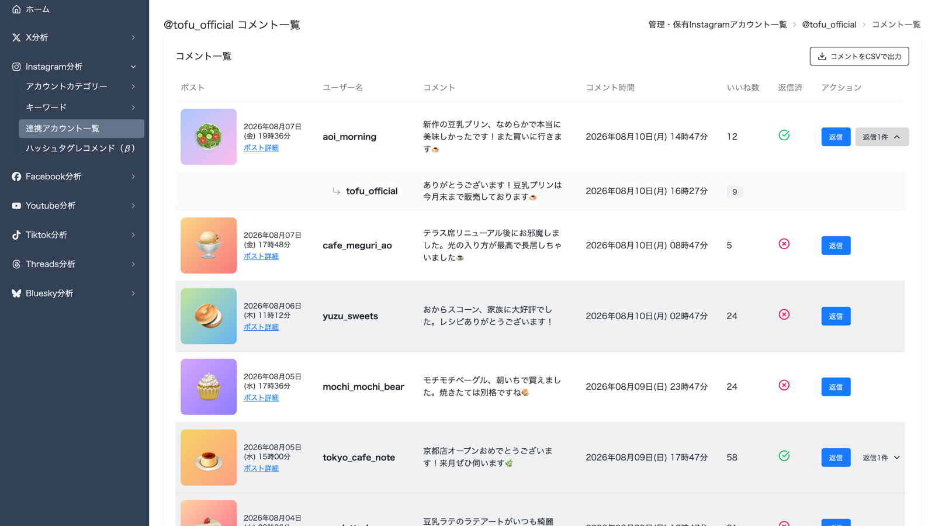
Task: Click the 返信済 column header
Action: pyautogui.click(x=790, y=88)
